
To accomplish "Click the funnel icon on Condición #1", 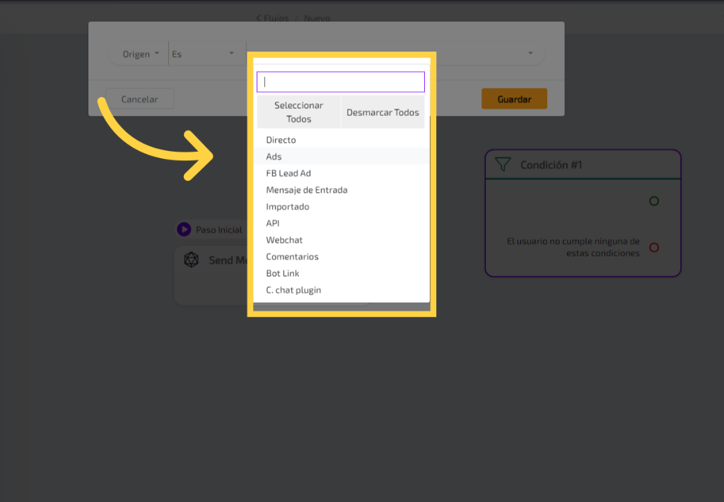I will [503, 165].
